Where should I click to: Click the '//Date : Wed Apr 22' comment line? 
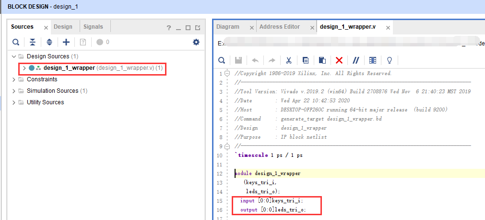293,100
